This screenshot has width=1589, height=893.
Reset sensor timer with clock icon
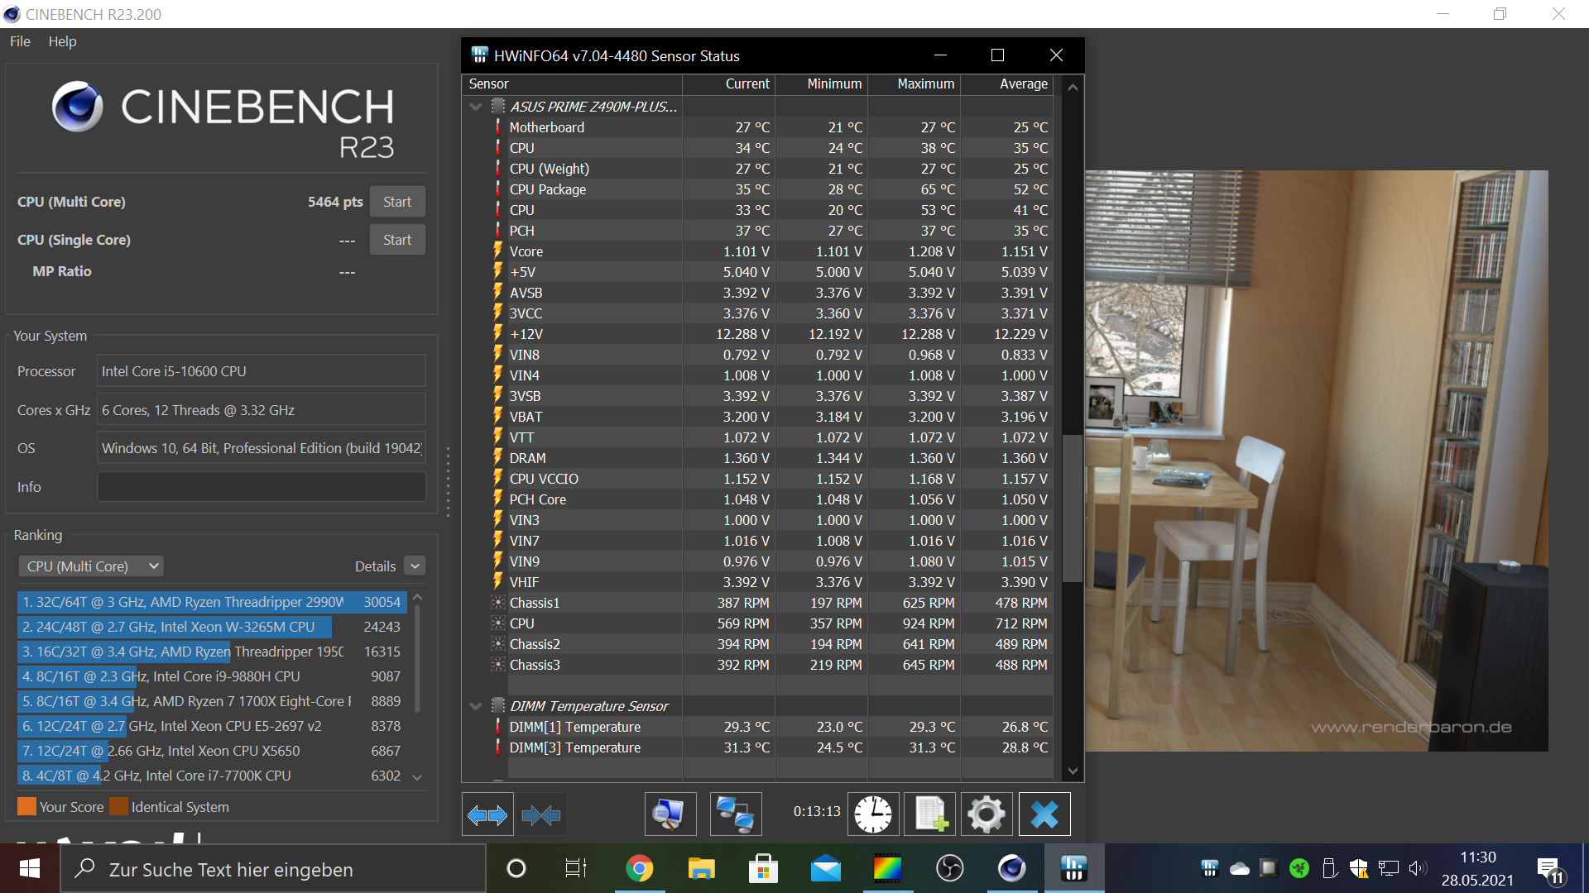[x=872, y=815]
